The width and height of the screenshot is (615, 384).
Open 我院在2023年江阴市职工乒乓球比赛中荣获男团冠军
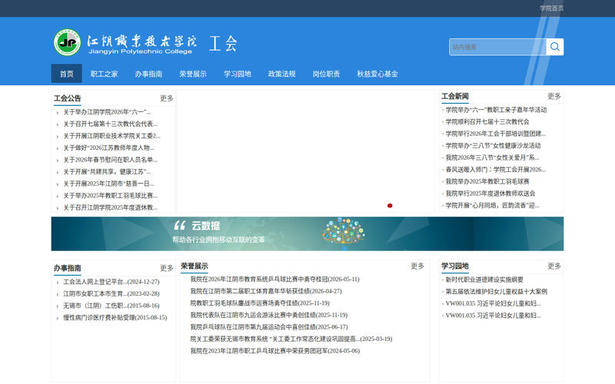click(x=275, y=351)
